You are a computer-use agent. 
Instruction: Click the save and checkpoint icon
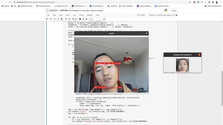click(47, 19)
